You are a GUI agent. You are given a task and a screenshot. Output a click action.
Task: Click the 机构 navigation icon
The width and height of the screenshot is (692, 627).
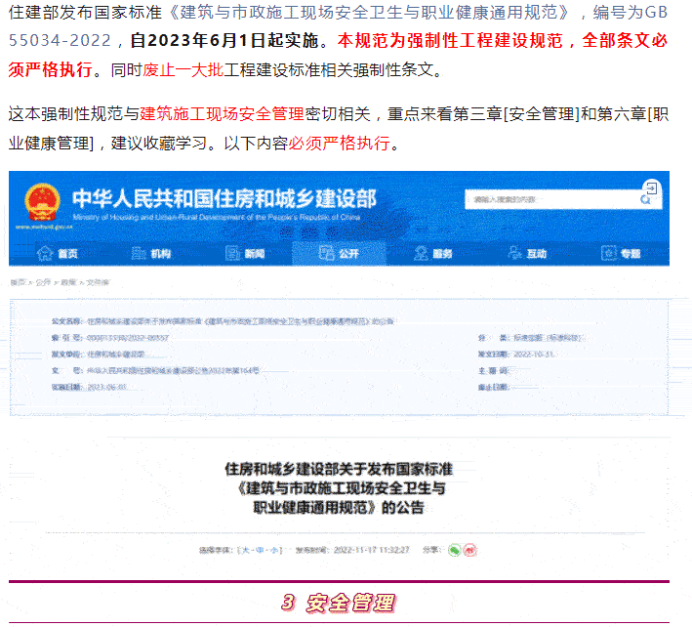pyautogui.click(x=138, y=254)
